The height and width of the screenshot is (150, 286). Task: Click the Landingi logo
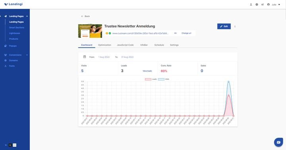(14, 4)
